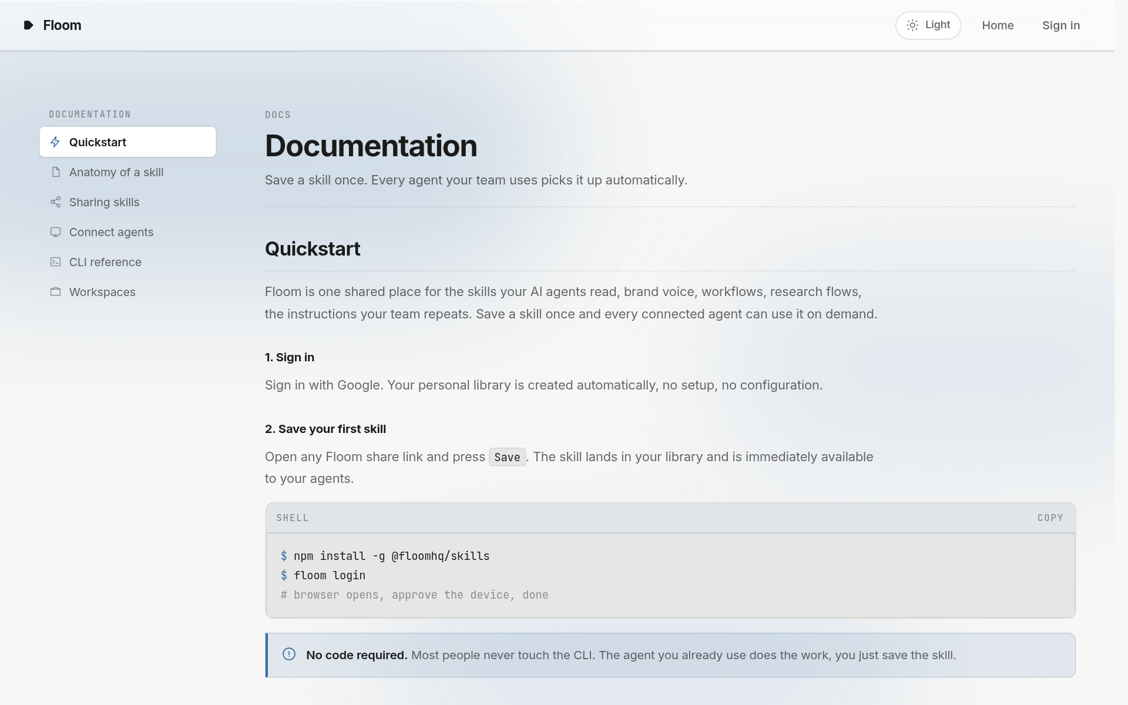Click the No code required bold text
Screen dimensions: 1128x705
click(357, 655)
